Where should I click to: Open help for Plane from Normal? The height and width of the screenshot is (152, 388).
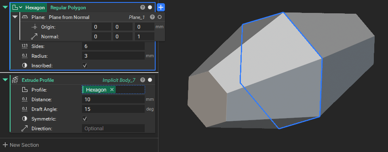point(152,17)
